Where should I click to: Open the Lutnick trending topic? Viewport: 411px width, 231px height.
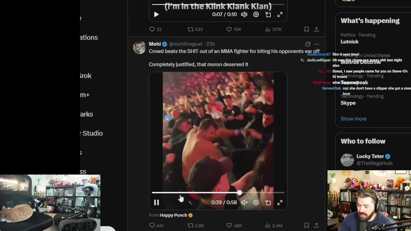coord(349,42)
